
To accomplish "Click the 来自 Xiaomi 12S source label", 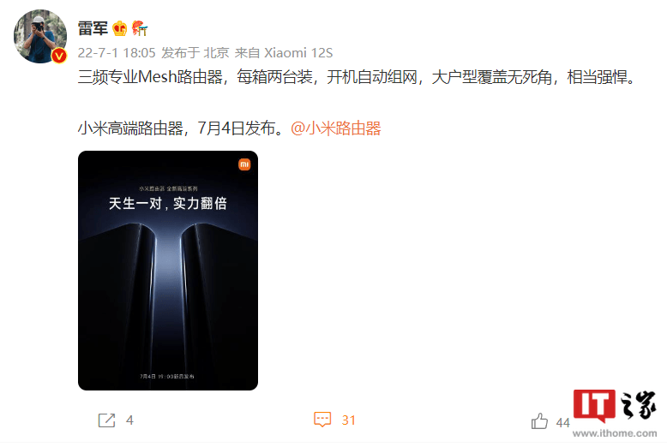I will coord(284,53).
